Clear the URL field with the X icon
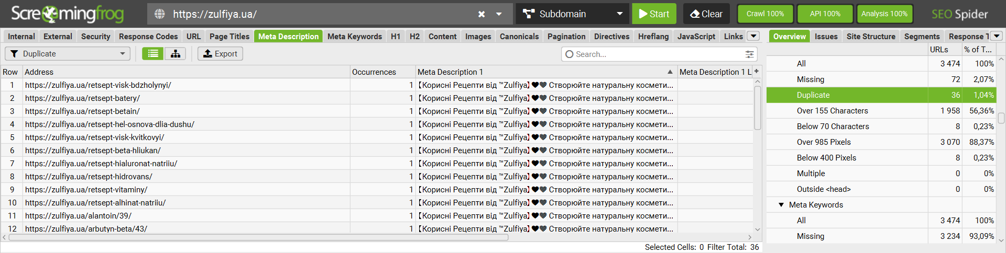The height and width of the screenshot is (253, 1006). tap(482, 14)
